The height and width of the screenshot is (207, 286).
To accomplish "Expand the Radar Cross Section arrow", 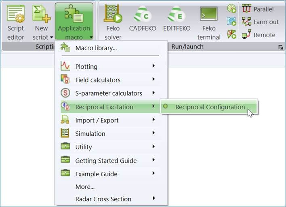I will coord(154,198).
